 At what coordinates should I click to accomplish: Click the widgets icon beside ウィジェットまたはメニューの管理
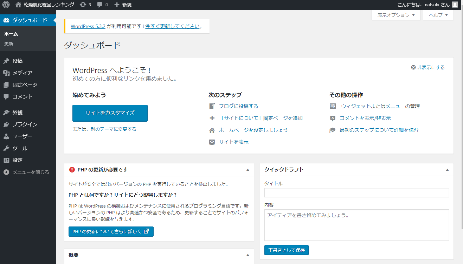[x=333, y=106]
